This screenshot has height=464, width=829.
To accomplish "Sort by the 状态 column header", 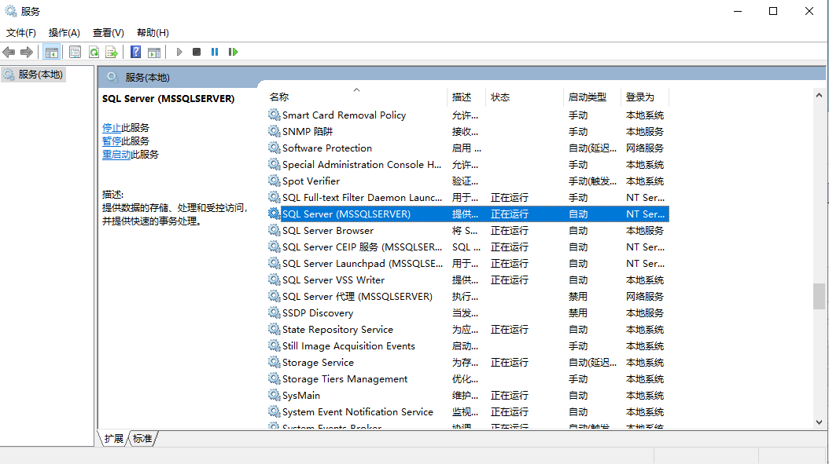I will pos(500,97).
